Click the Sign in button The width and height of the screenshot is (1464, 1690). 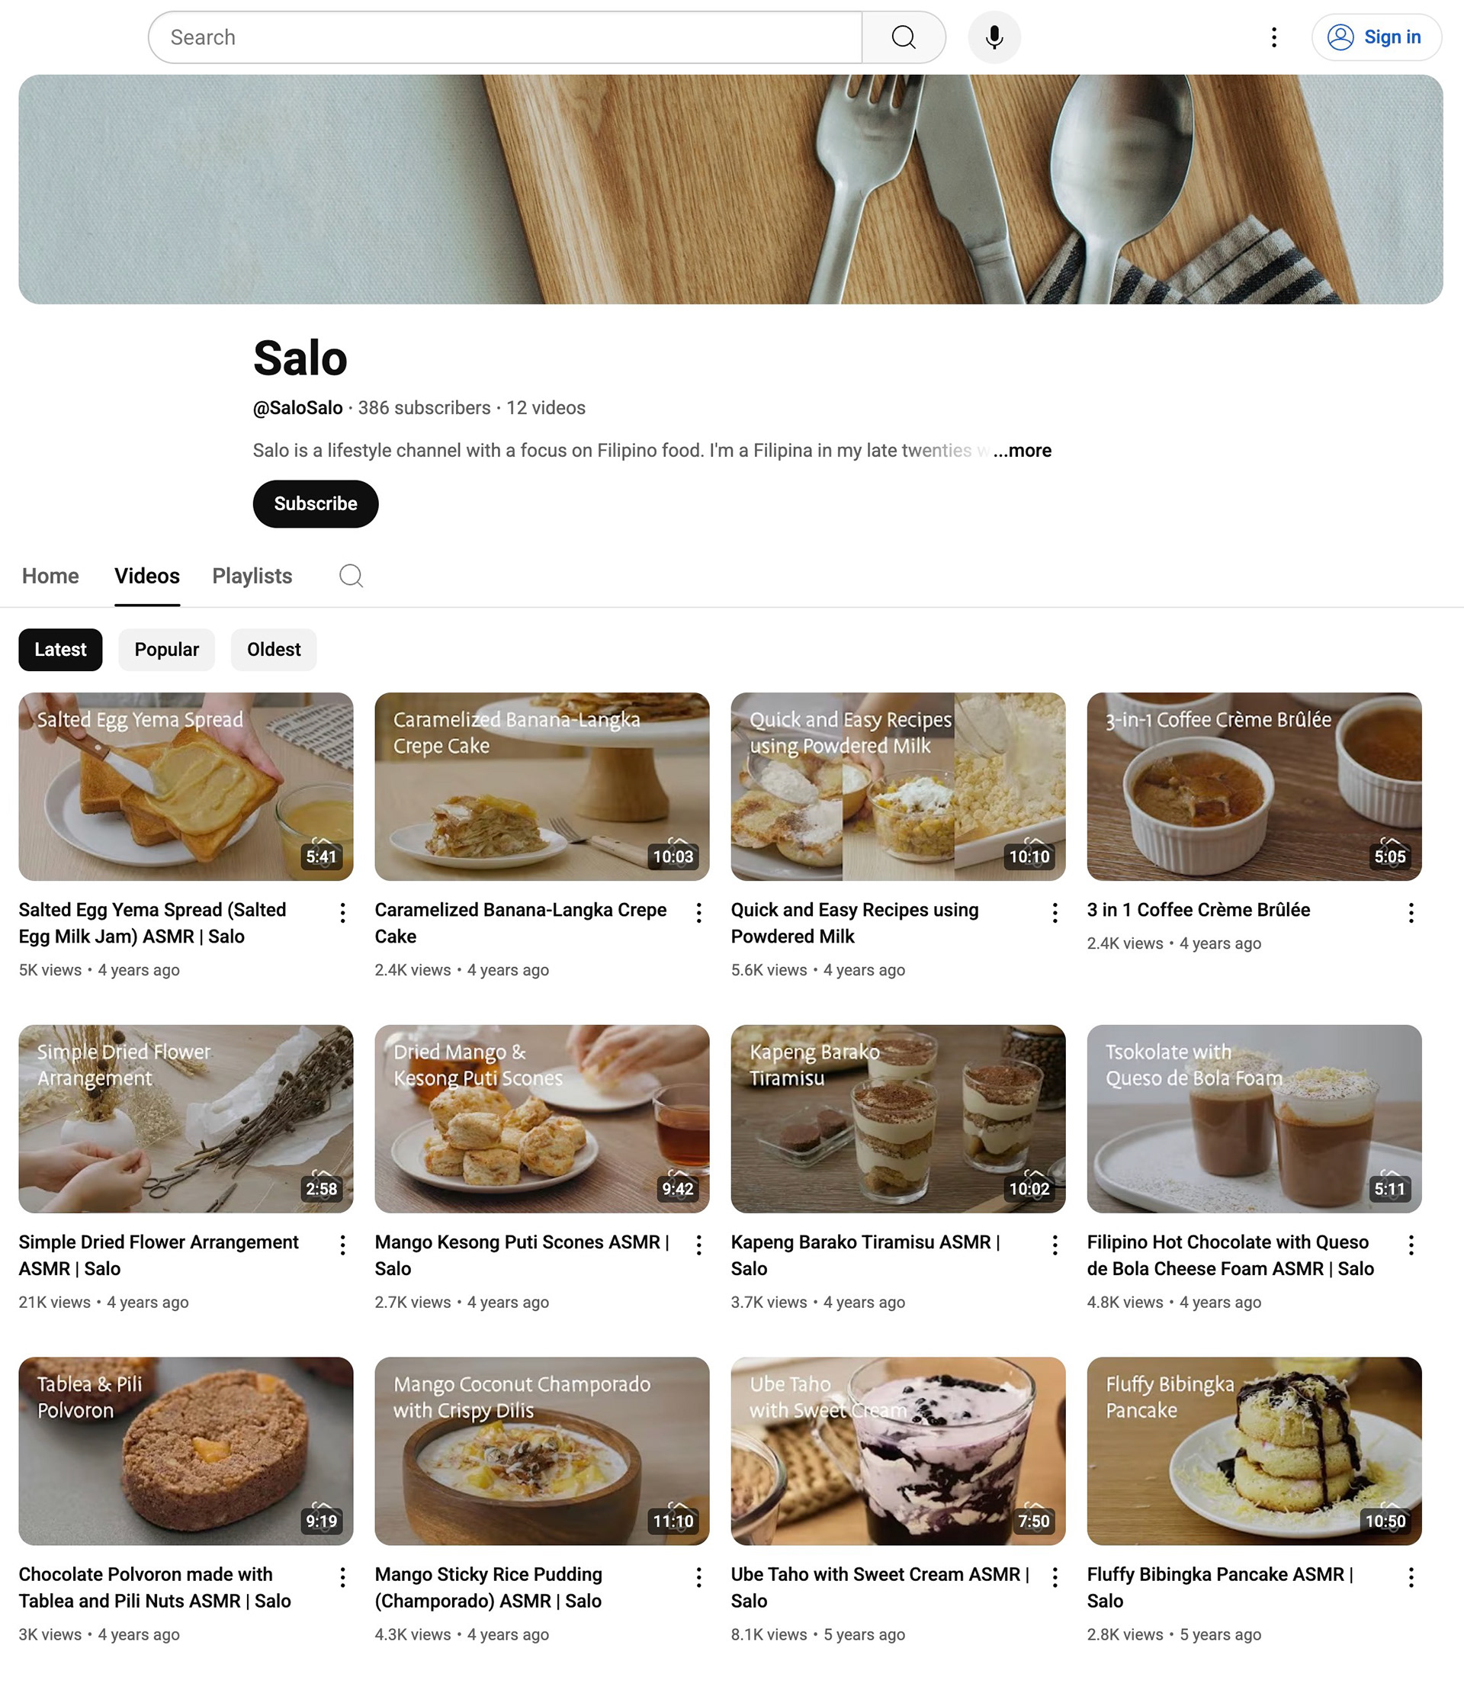1376,37
